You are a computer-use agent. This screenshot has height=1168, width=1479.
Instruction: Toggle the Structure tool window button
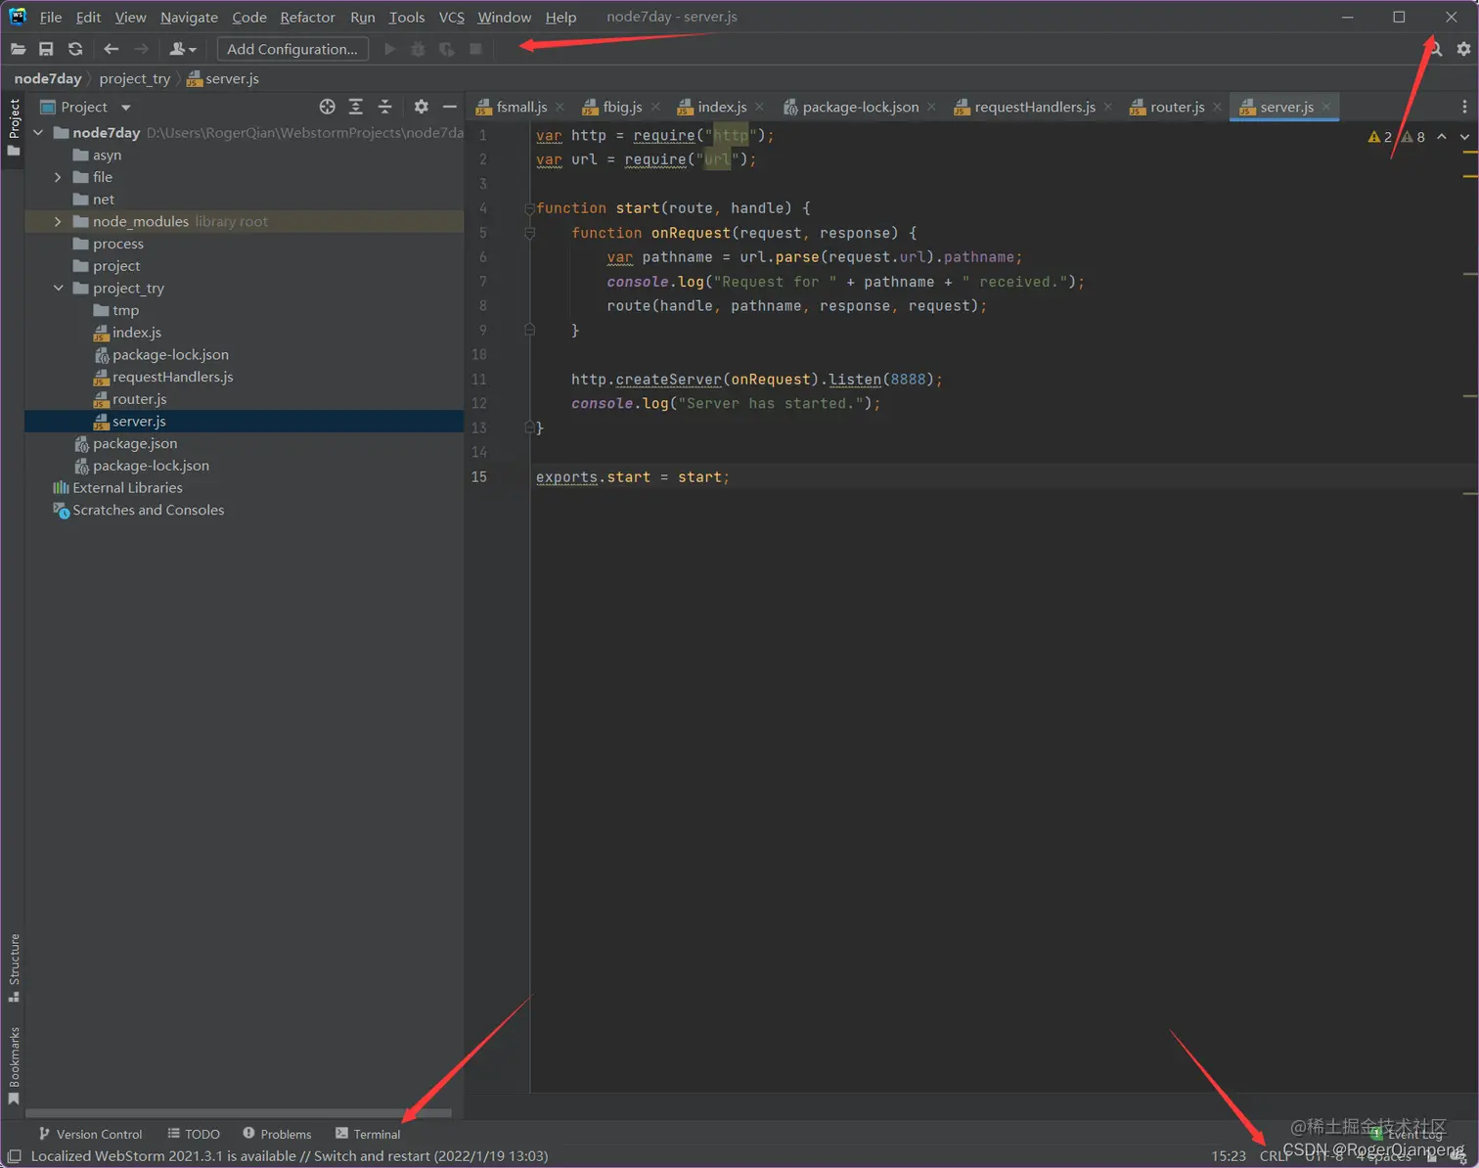(x=14, y=967)
